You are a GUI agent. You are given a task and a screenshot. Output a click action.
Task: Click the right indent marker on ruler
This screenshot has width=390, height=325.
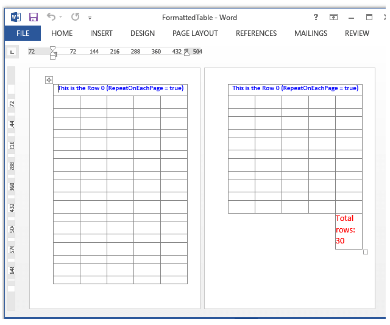(x=186, y=53)
